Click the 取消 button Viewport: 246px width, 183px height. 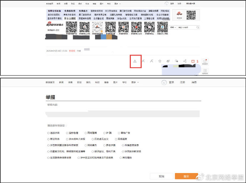162,176
